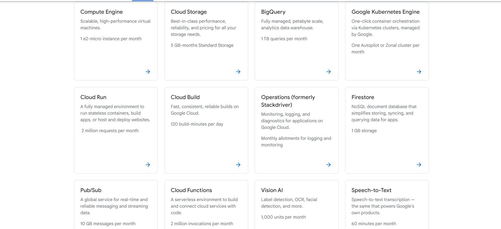Click "2 million invocations per month" text
Viewport: 501px width, 229px height.
[x=202, y=224]
